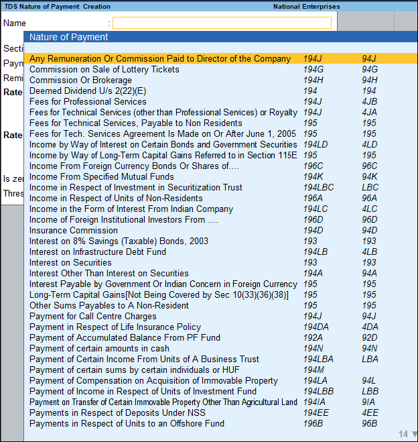Select Deemed Dividend U/s 2(22)(E)
The width and height of the screenshot is (418, 442).
[x=220, y=91]
